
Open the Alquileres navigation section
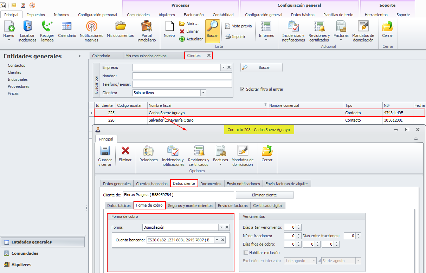pyautogui.click(x=43, y=265)
